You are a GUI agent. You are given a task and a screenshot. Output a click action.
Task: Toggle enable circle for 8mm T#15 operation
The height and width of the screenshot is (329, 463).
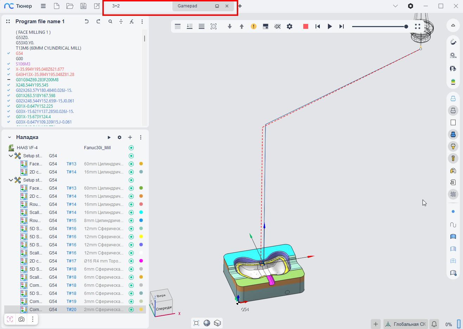click(x=131, y=221)
